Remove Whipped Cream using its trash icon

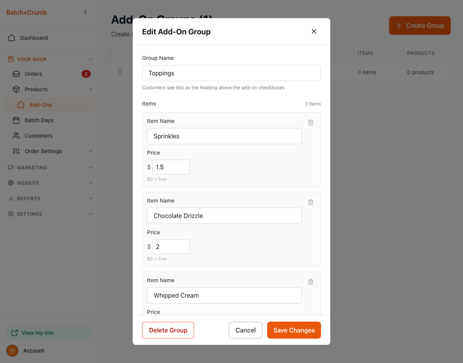click(311, 282)
